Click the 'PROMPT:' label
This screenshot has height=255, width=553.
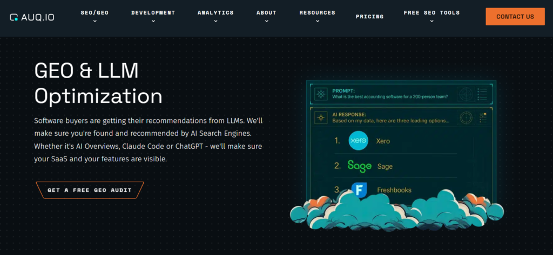(344, 91)
